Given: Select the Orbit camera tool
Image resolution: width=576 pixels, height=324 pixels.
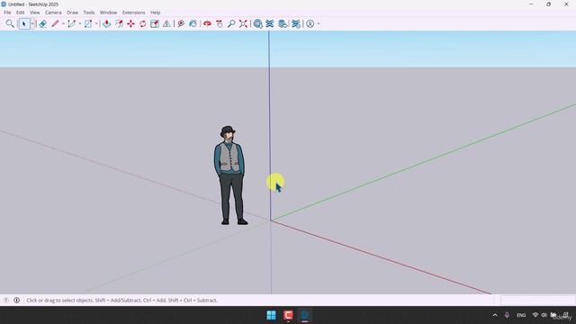Looking at the screenshot, I should (207, 24).
